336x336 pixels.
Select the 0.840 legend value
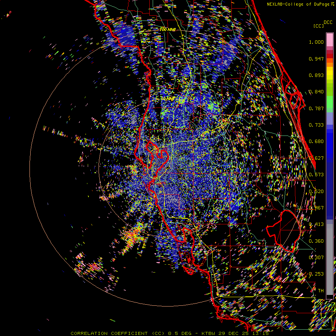(316, 92)
